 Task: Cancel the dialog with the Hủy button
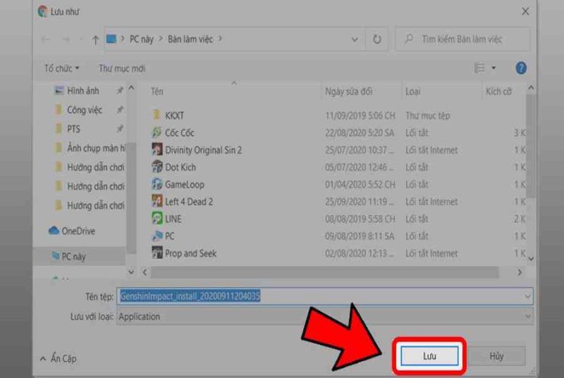[x=496, y=356]
